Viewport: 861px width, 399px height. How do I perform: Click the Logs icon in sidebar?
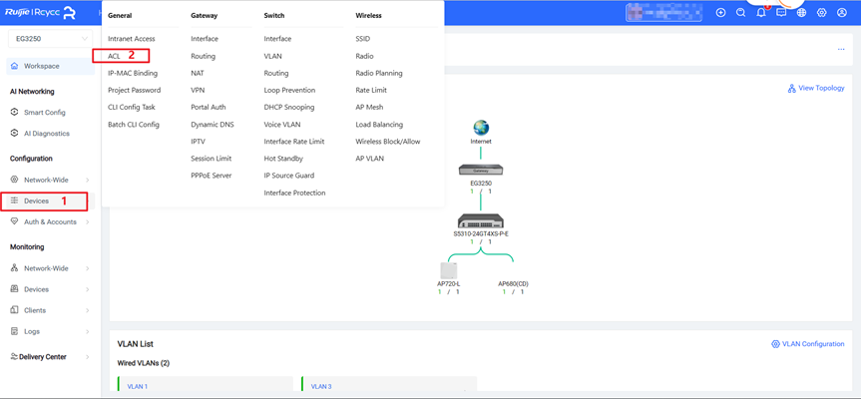pos(15,331)
